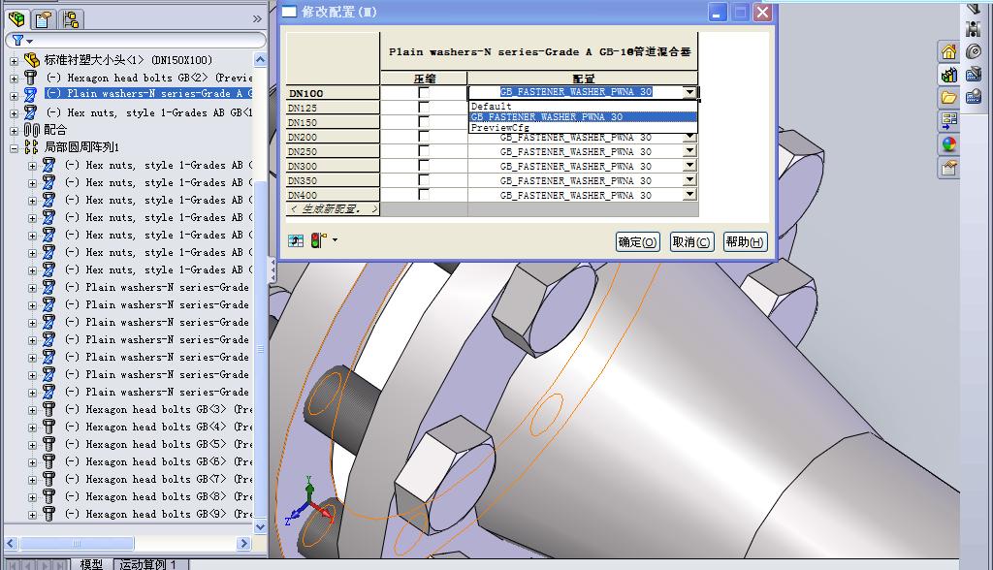993x570 pixels.
Task: Expand the 配合 mates folder
Action: click(14, 131)
